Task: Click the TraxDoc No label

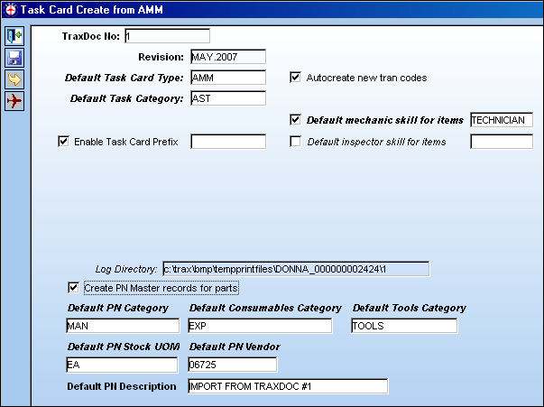Action: point(91,36)
